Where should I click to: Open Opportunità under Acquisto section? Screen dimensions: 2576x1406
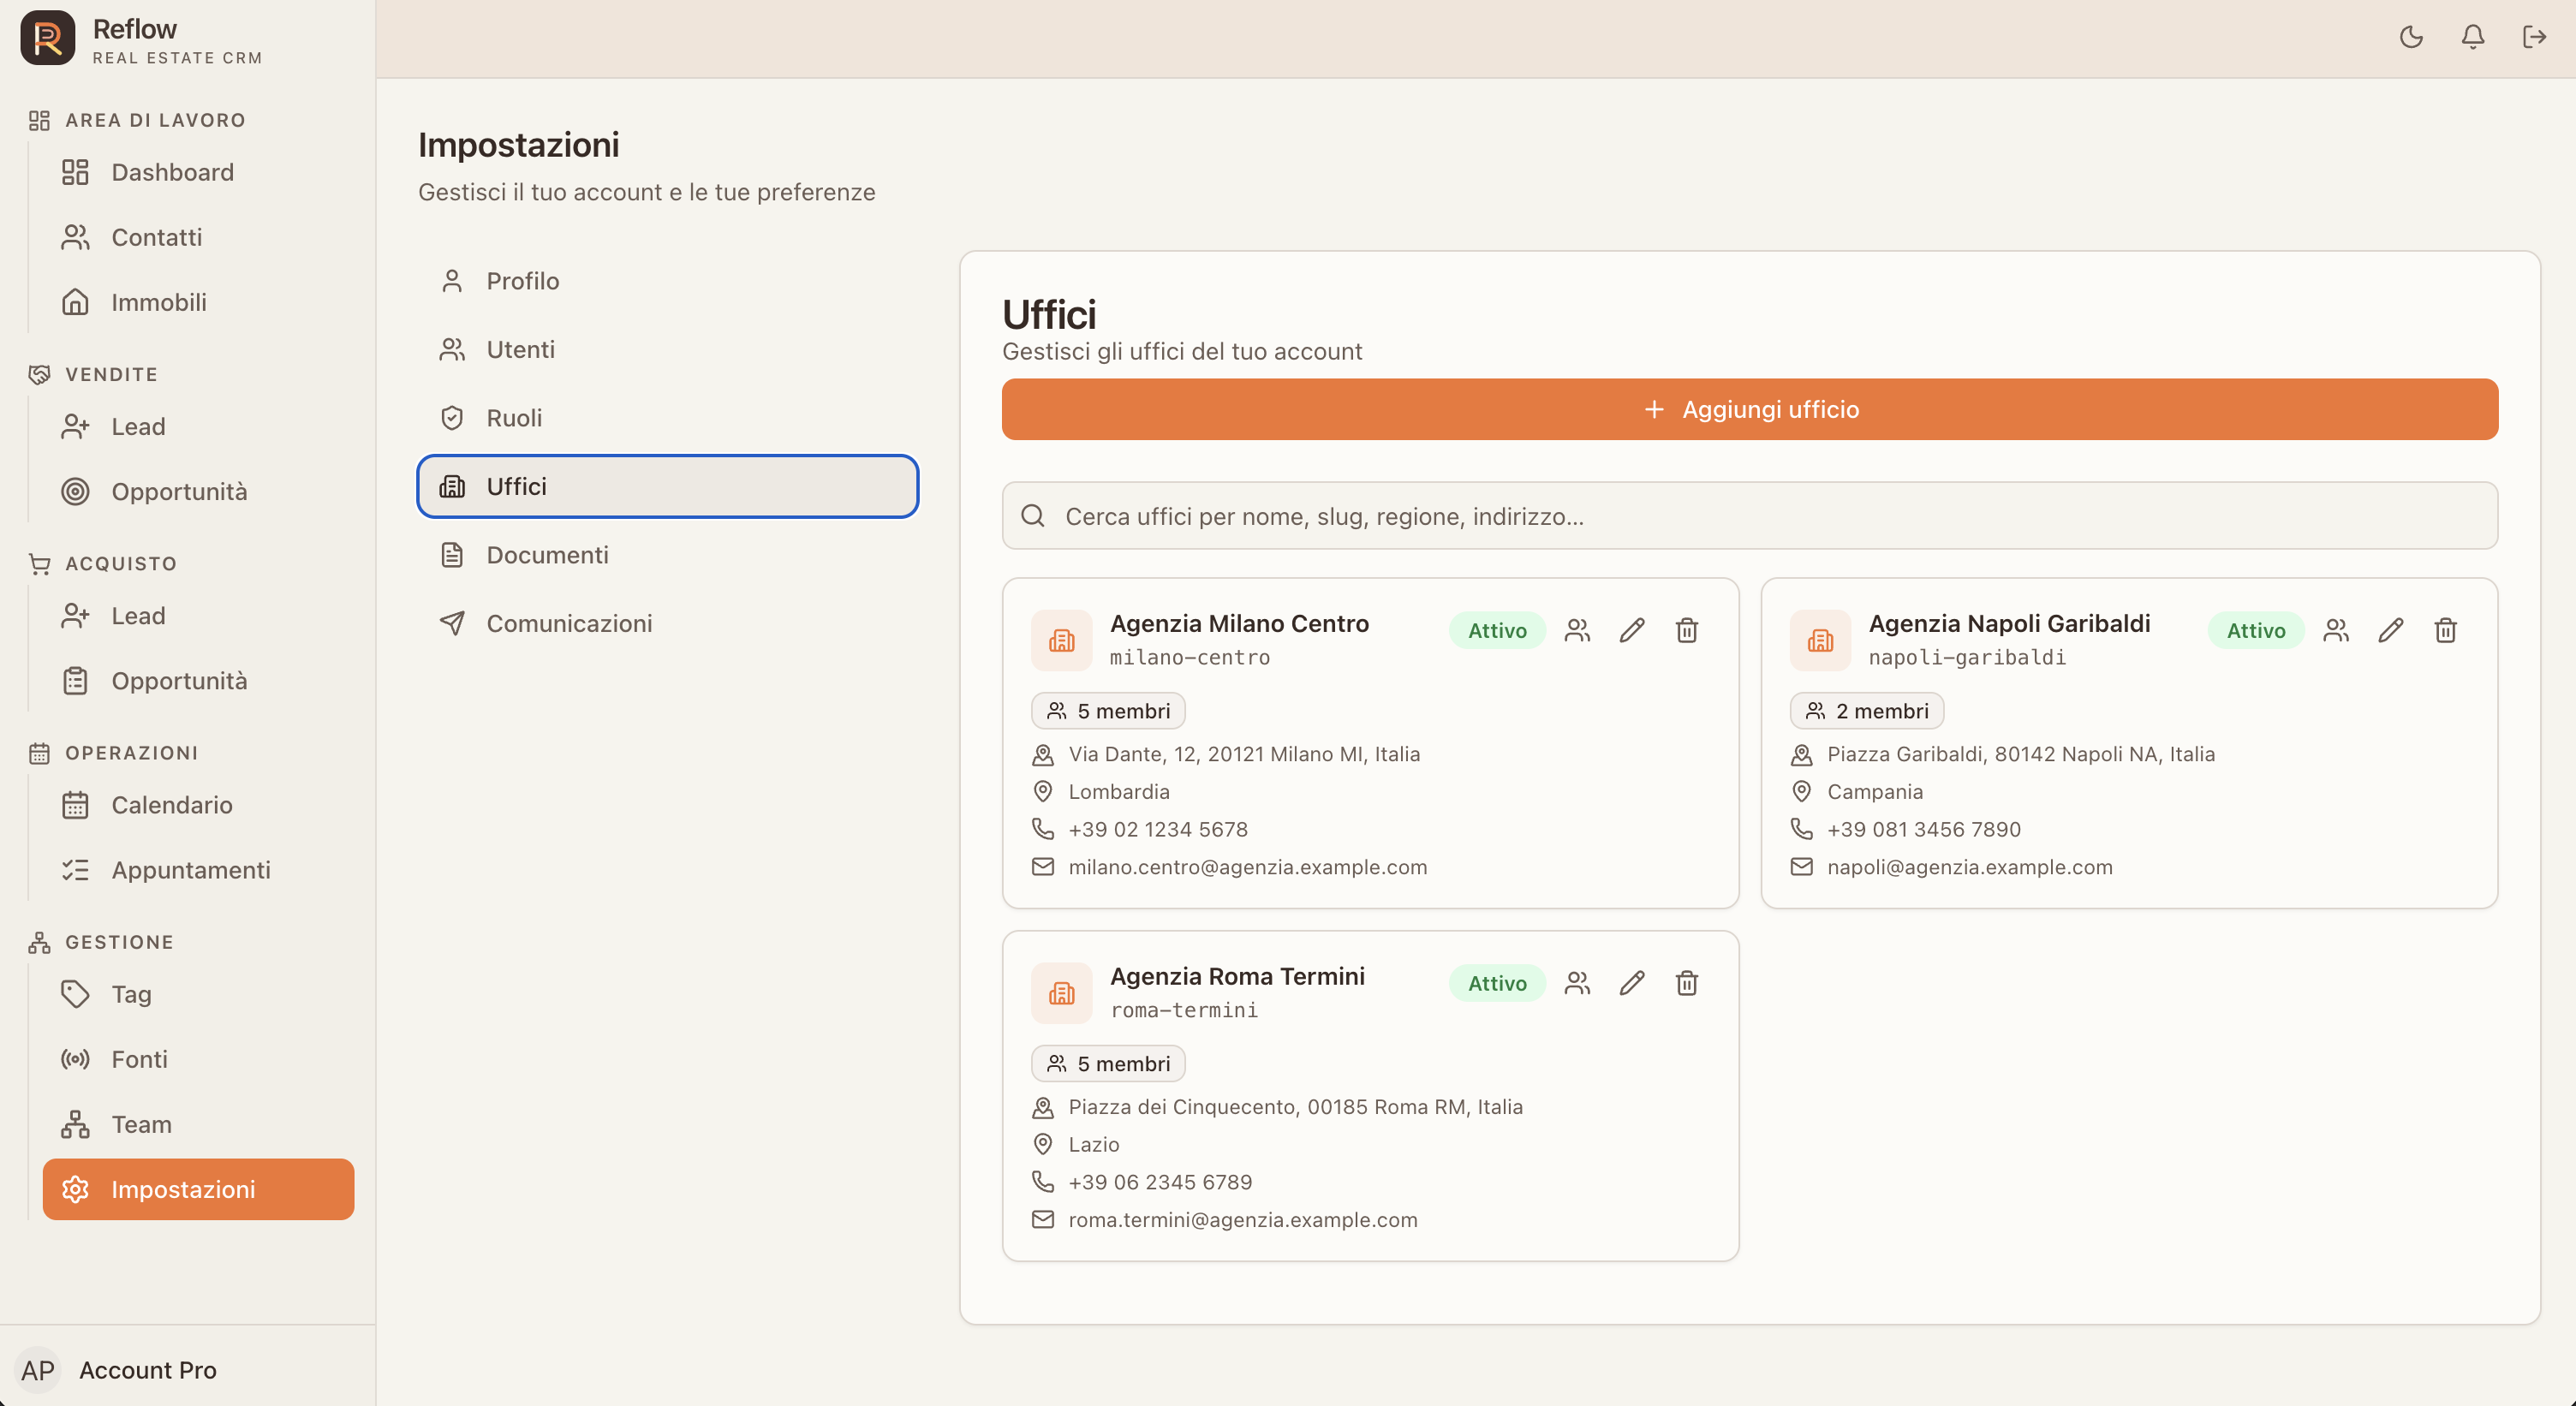(x=198, y=681)
